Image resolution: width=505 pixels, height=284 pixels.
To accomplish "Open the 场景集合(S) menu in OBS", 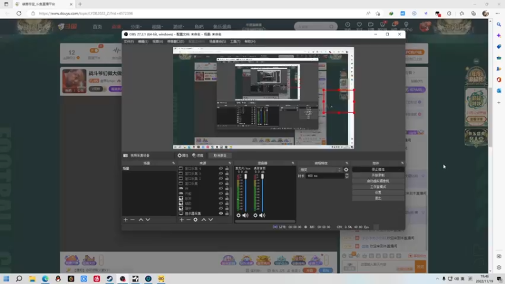I will (217, 42).
